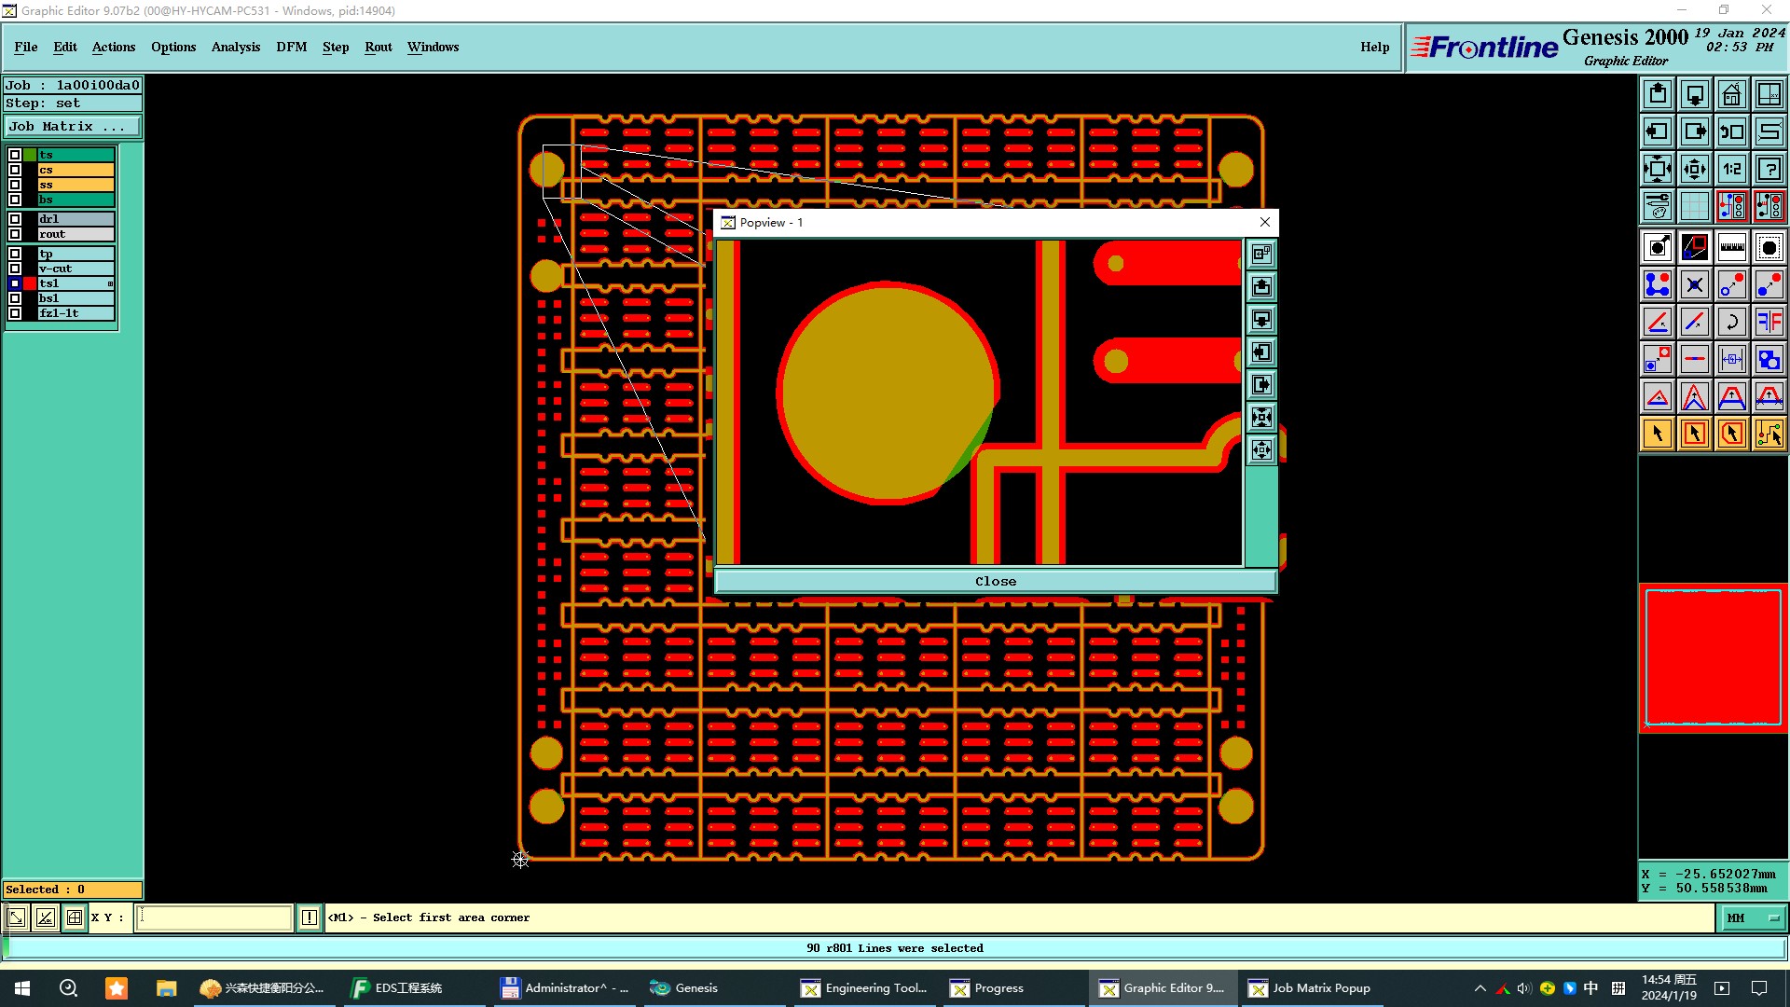Toggle the drl layer checkbox
Screen dimensions: 1790x1007
click(15, 219)
